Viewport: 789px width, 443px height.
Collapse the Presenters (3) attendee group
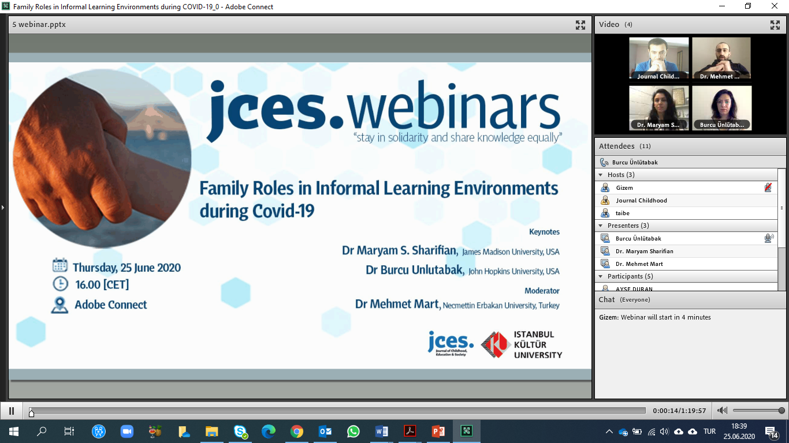coord(601,226)
